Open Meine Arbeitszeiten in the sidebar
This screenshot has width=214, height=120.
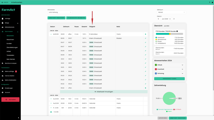coord(11,80)
